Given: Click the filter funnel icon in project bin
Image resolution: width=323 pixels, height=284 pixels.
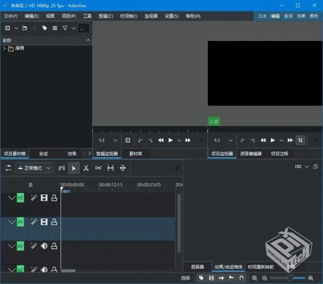Looking at the screenshot, I should pos(65,28).
